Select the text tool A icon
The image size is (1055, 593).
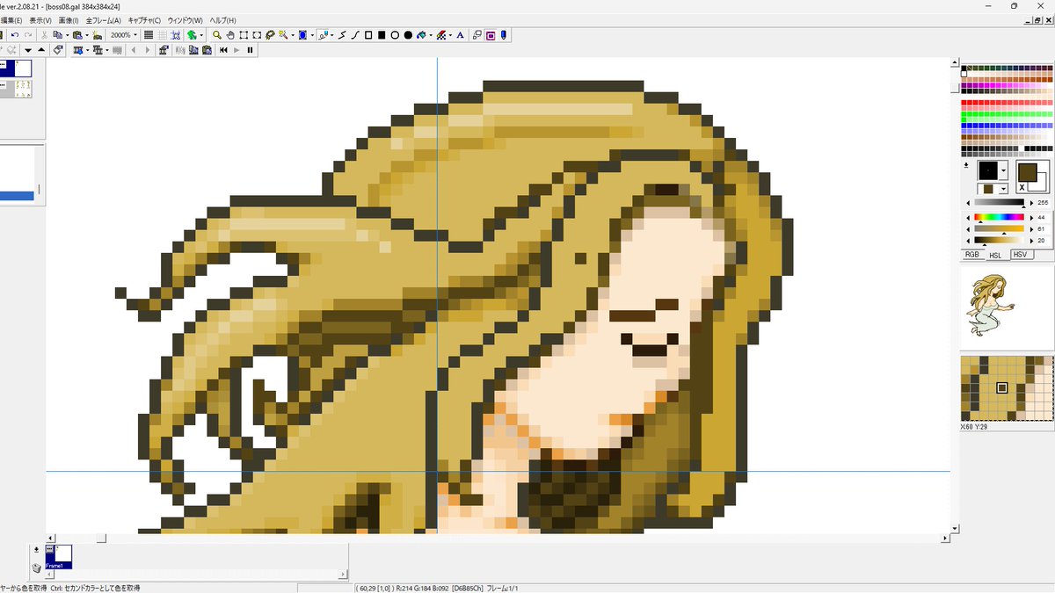pos(460,35)
